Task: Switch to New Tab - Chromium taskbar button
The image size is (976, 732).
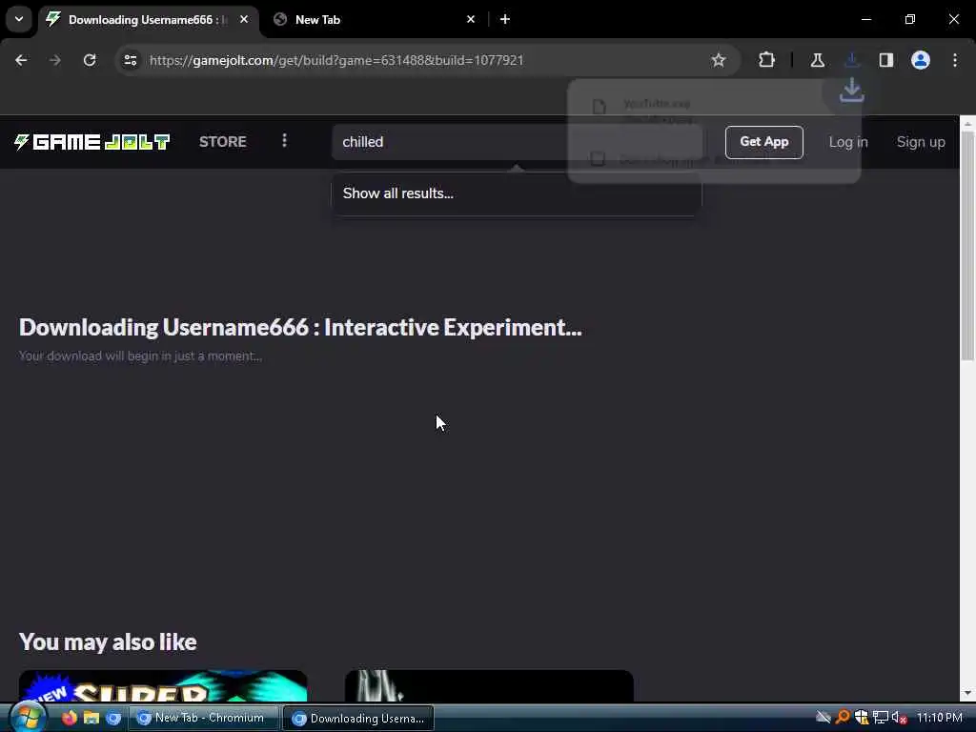Action: (204, 718)
